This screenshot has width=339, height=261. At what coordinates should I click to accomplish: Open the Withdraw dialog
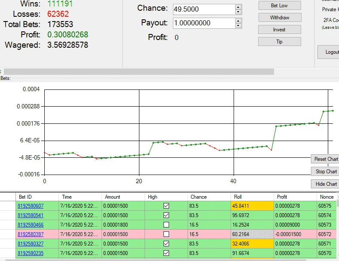pos(280,18)
